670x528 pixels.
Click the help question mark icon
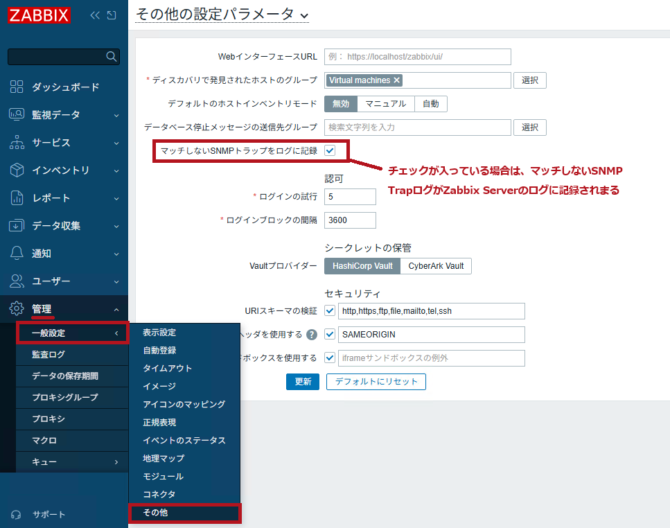[x=312, y=335]
